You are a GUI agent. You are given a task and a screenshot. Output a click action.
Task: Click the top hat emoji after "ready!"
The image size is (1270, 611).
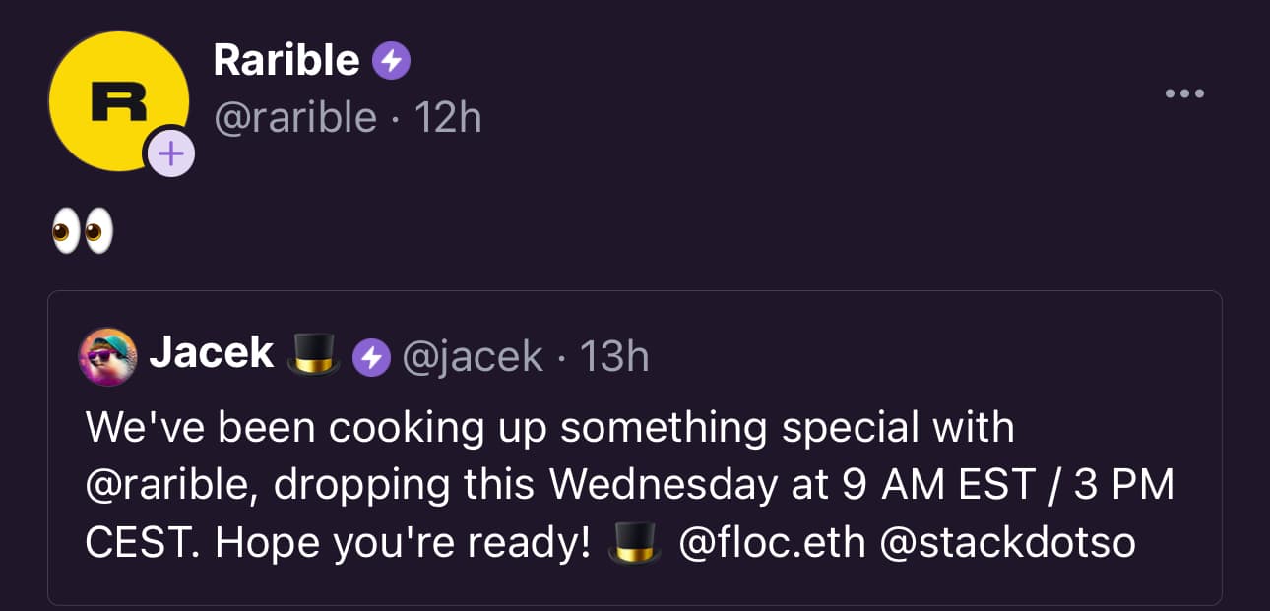point(634,543)
